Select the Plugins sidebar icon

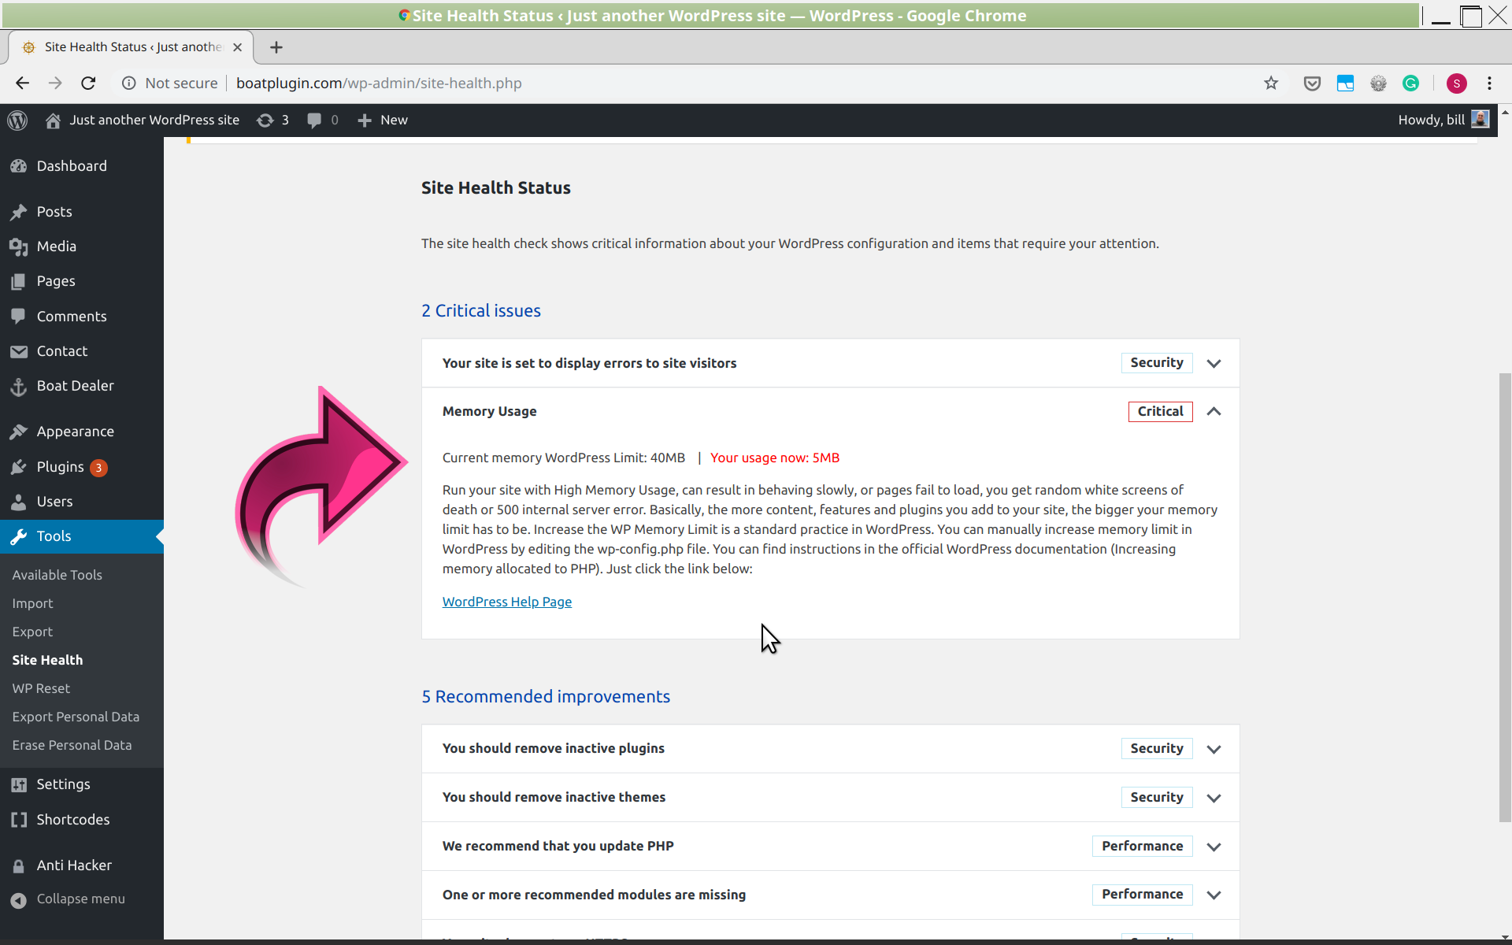point(19,466)
